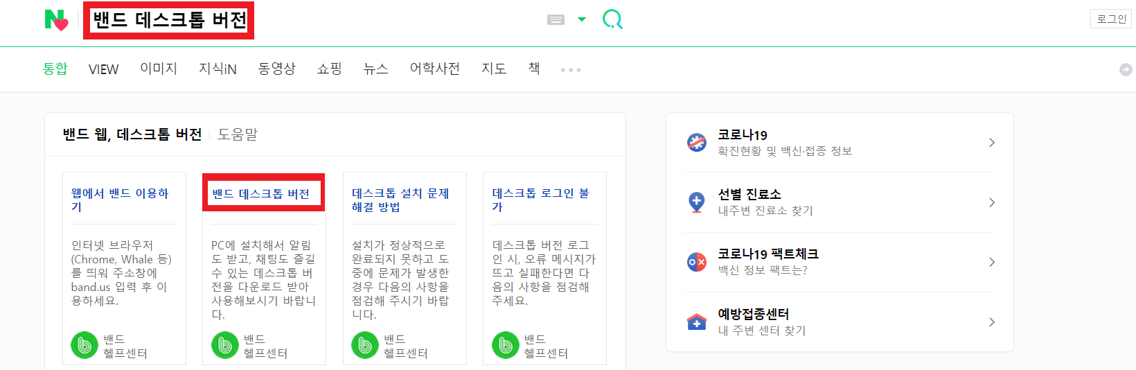The image size is (1136, 370).
Task: Open 데스크톱 설치 문제 해결 방법 article
Action: (x=400, y=200)
